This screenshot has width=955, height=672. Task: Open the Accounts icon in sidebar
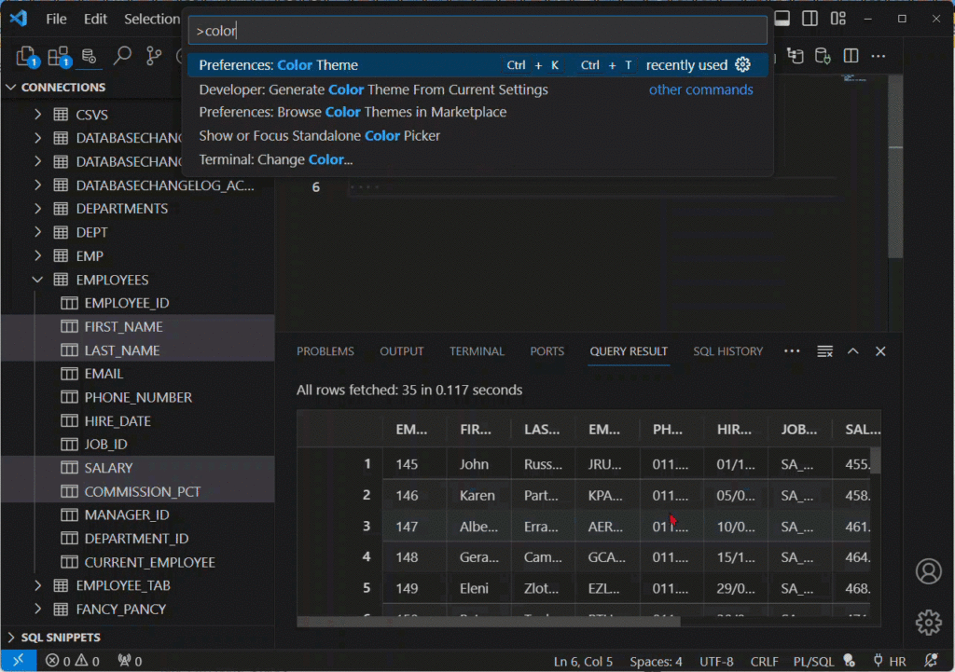(x=928, y=571)
